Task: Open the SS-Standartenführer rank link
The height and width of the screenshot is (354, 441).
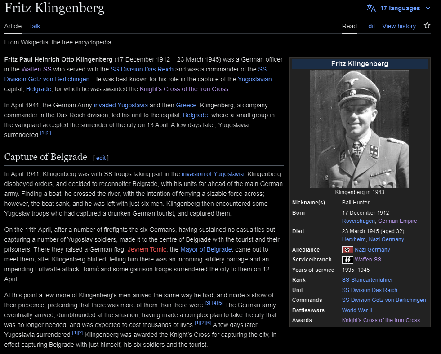Action: 367,280
